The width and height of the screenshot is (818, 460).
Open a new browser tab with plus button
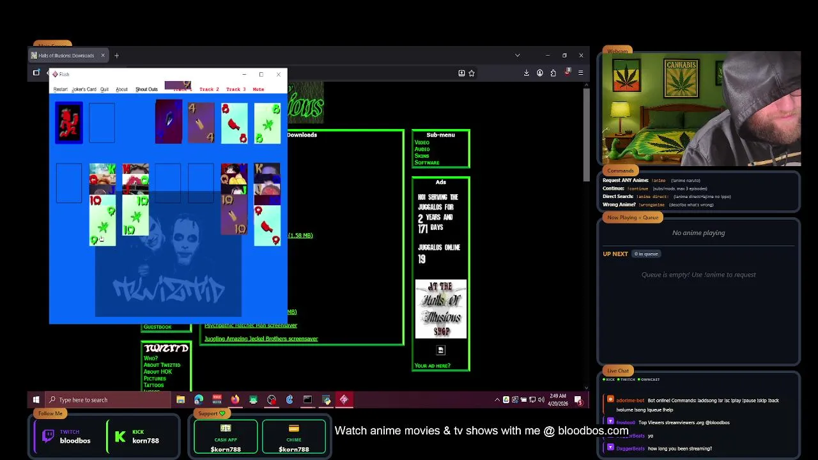(116, 56)
